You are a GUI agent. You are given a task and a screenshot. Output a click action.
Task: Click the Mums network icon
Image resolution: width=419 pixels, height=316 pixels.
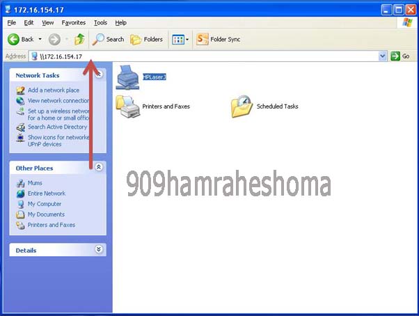point(20,183)
